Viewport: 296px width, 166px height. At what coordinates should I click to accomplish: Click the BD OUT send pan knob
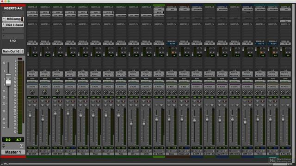pos(35,48)
